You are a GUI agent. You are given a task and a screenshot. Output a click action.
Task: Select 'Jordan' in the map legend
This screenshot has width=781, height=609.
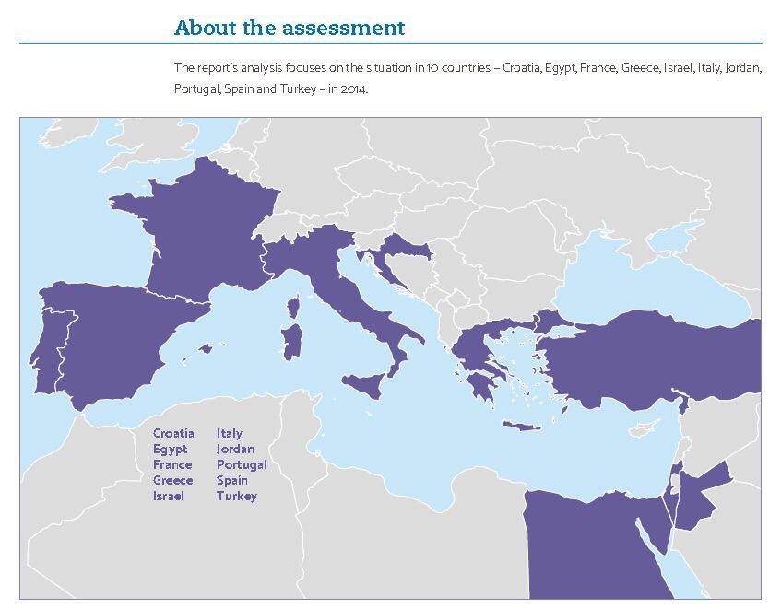[x=235, y=450]
